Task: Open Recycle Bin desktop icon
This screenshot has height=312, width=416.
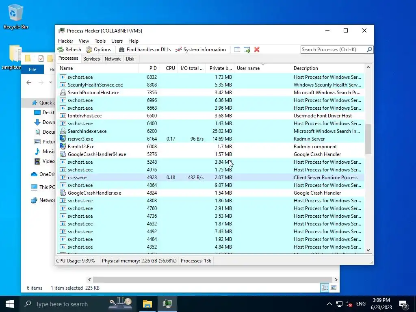Action: tap(16, 16)
